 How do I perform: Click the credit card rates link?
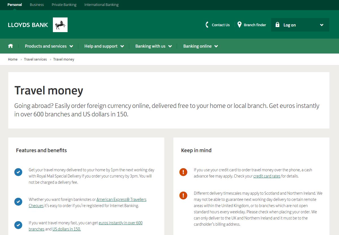(x=267, y=176)
